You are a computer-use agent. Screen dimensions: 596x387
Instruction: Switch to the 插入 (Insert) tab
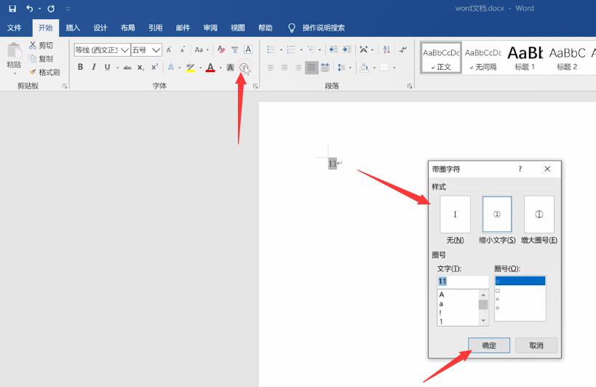[x=73, y=28]
